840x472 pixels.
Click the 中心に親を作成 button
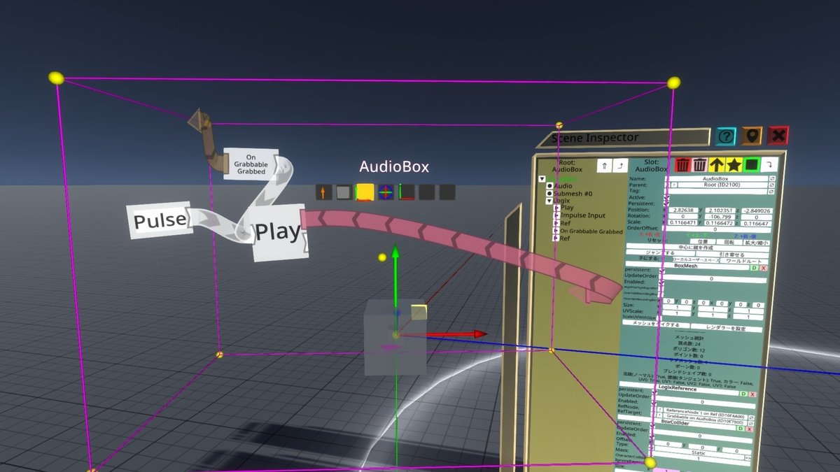698,248
